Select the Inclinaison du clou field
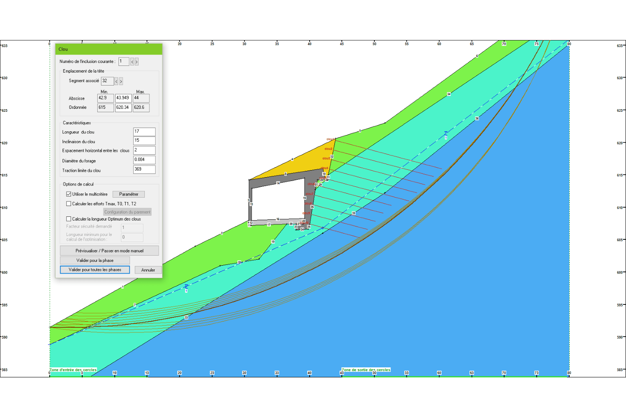The width and height of the screenshot is (626, 417). point(144,141)
